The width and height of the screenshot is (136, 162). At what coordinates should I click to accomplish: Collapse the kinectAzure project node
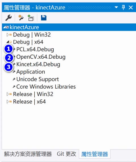(x=4, y=27)
